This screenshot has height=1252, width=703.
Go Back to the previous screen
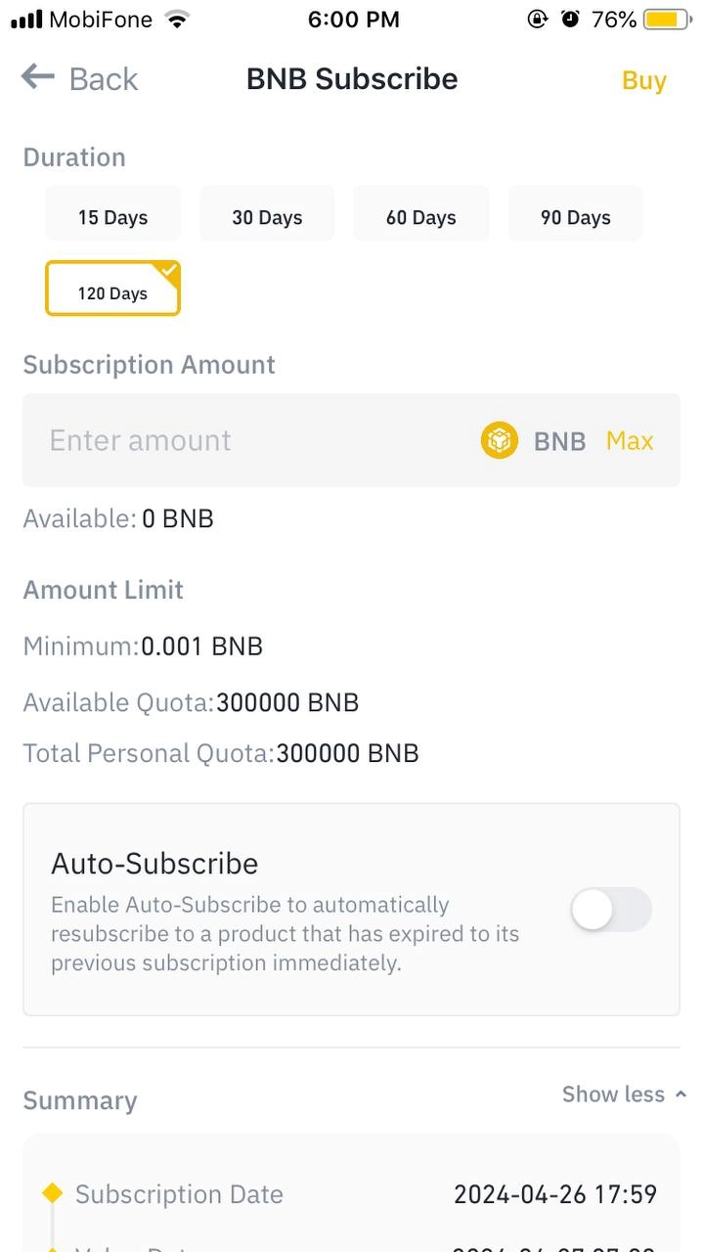[80, 78]
